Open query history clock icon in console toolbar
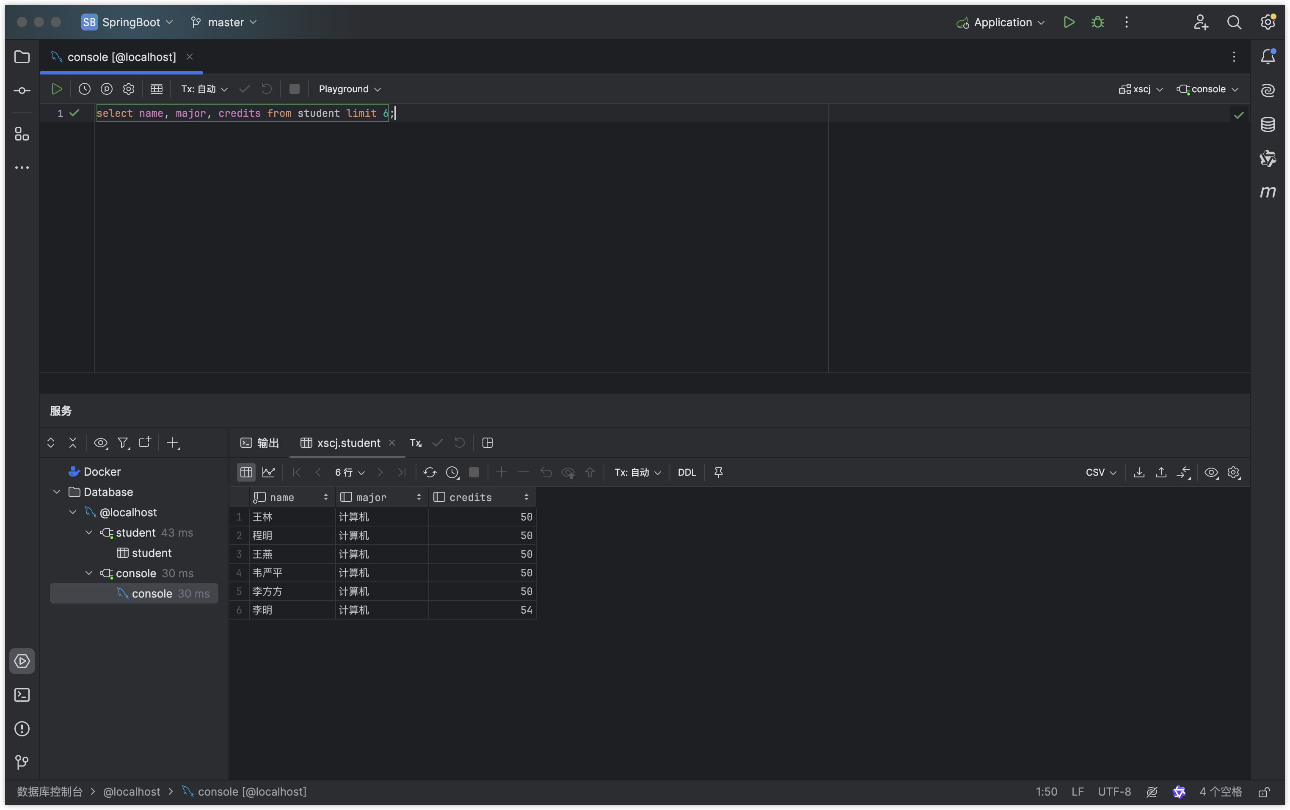1290x810 pixels. pyautogui.click(x=85, y=89)
